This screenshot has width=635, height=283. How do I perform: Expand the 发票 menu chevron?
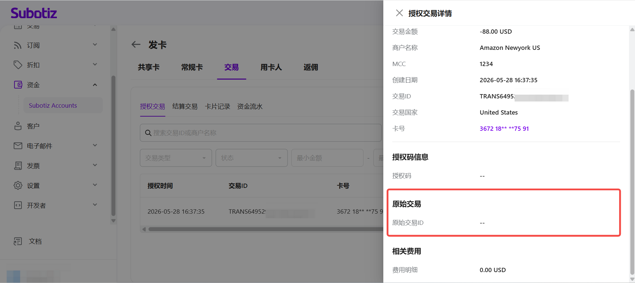click(95, 165)
